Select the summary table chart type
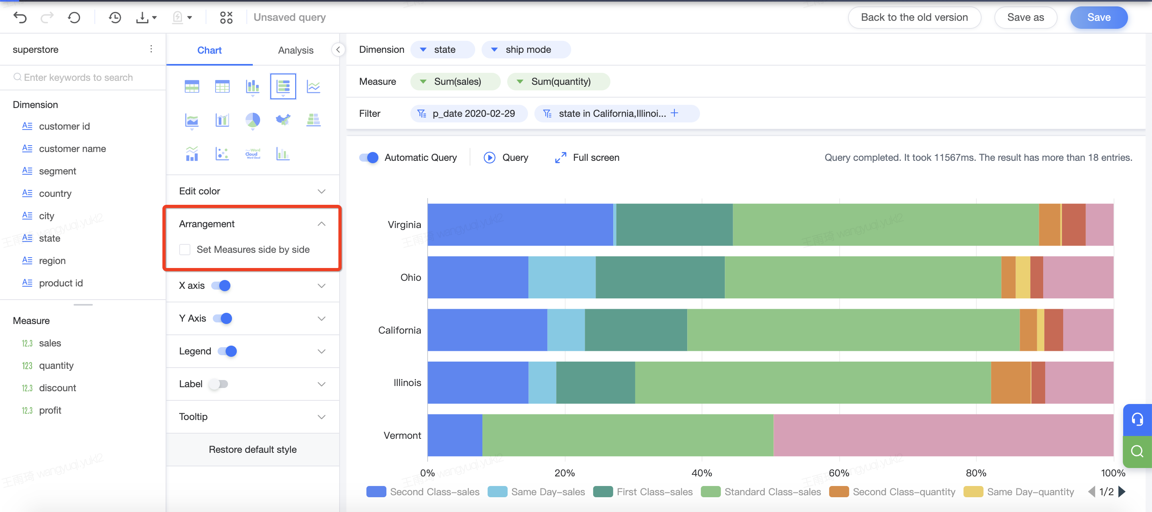The image size is (1152, 512). (x=192, y=86)
